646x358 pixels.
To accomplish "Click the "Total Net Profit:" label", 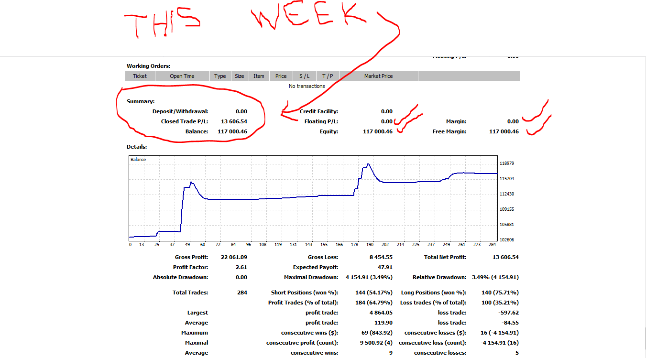I will pyautogui.click(x=445, y=257).
